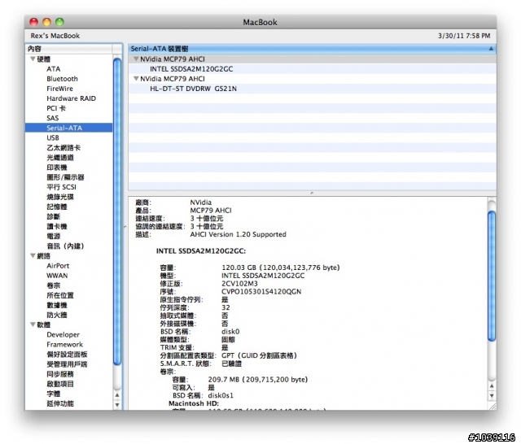This screenshot has width=521, height=444.
Task: Select 乙太網路卡 Ethernet cards item
Action: [63, 148]
